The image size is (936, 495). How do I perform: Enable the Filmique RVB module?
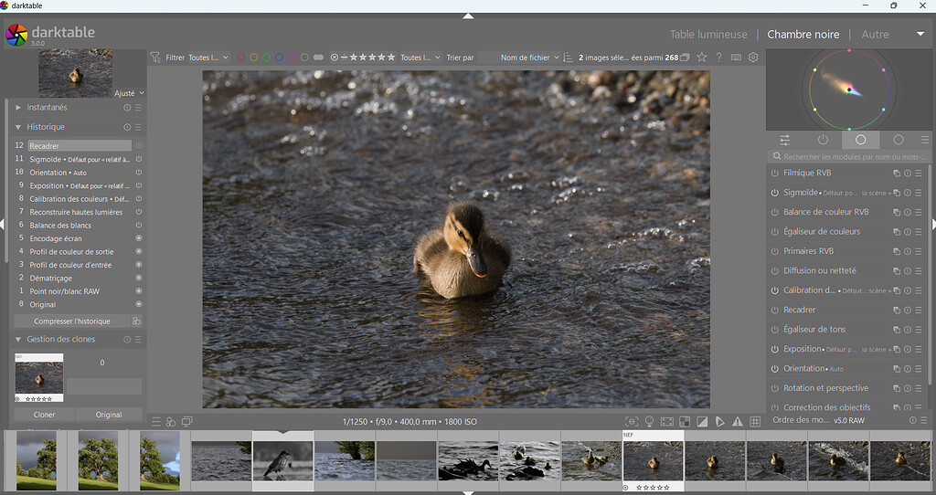click(774, 173)
